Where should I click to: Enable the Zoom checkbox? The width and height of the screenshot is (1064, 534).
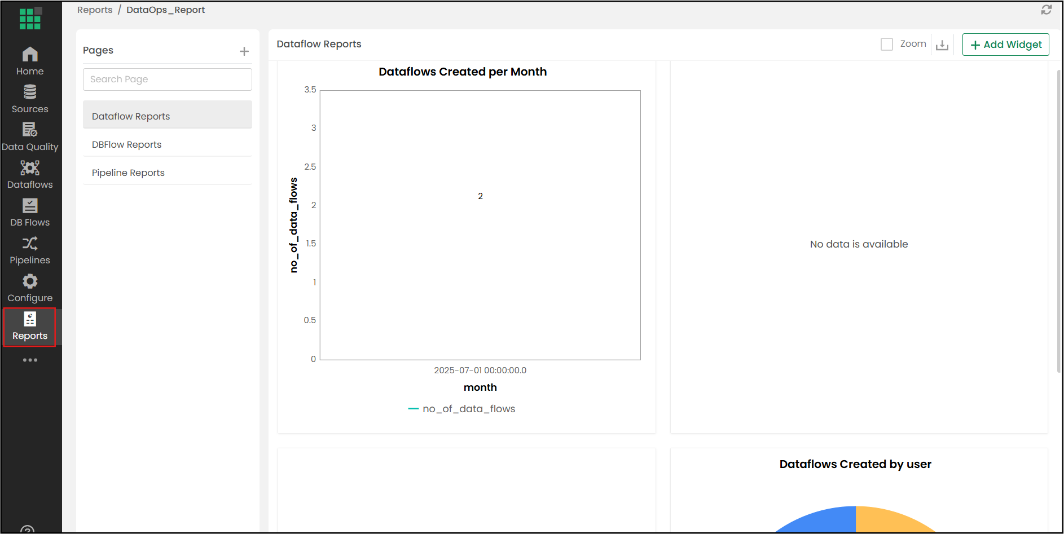(x=887, y=44)
